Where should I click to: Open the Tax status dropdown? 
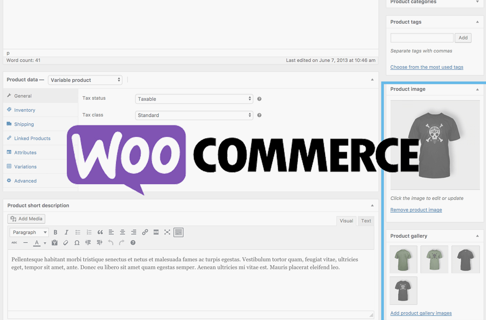(194, 99)
